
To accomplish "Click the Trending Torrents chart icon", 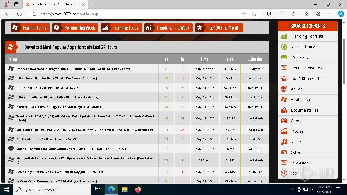I will coord(284,36).
